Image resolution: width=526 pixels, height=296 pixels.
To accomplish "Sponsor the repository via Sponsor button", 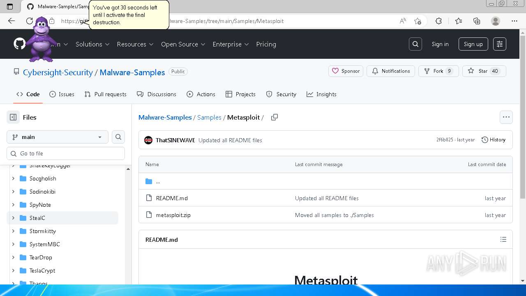I will [x=346, y=71].
